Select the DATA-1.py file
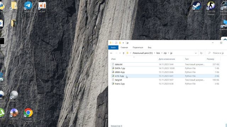 [x=120, y=68]
